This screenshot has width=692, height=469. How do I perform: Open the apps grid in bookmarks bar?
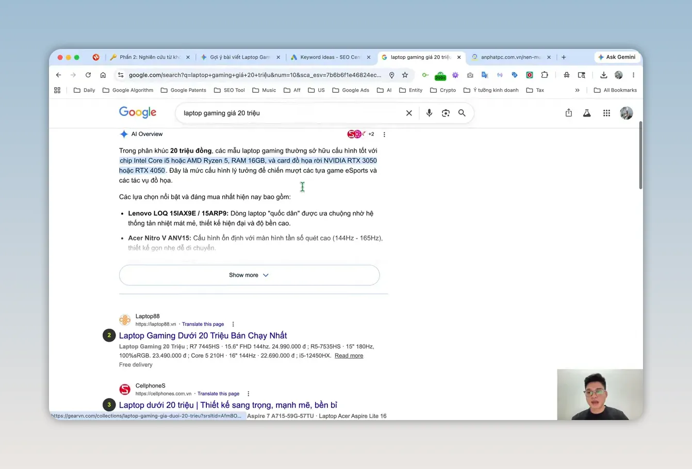click(57, 90)
